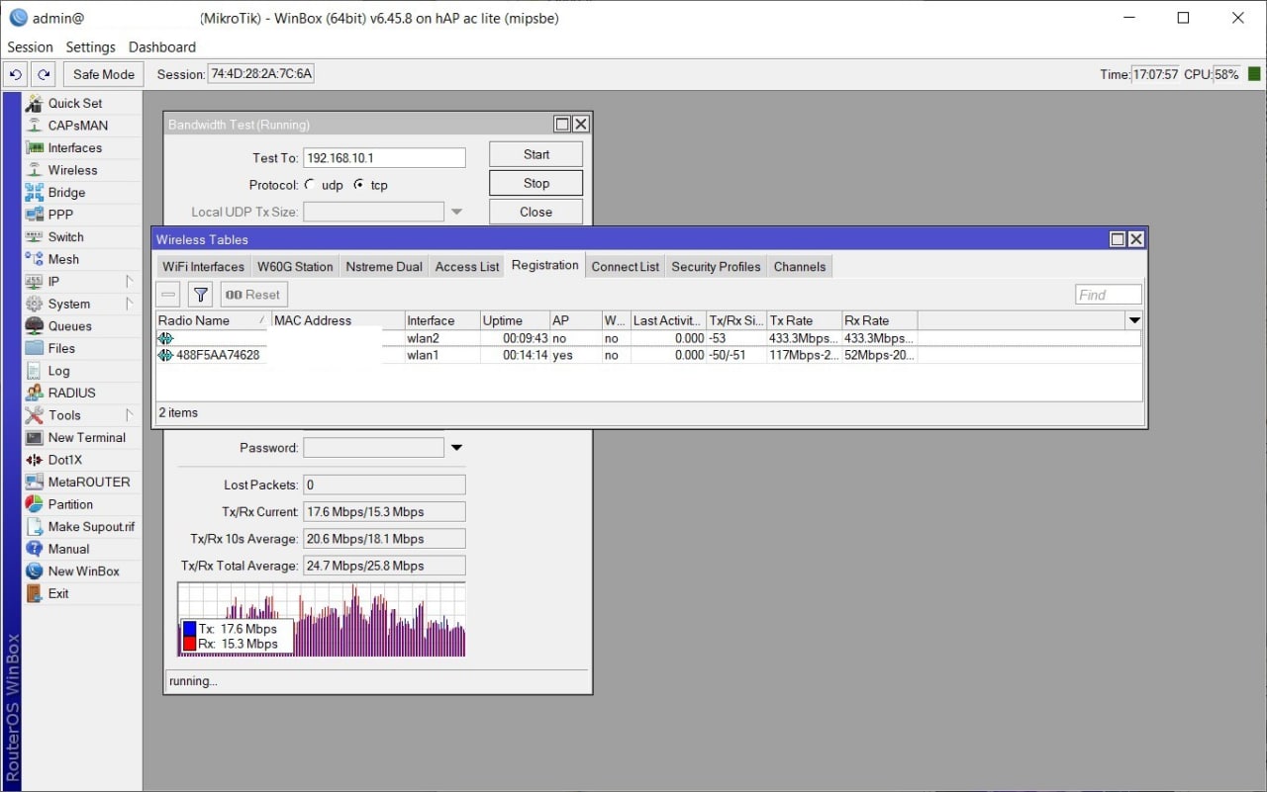Click the red Rx legend swatch
The width and height of the screenshot is (1267, 792).
[190, 644]
